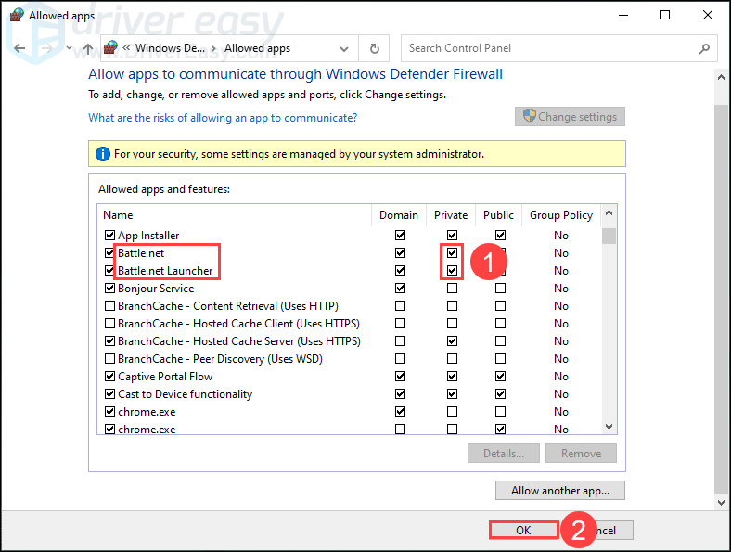Open the address bar history dropdown
Viewport: 731px width, 552px height.
345,48
